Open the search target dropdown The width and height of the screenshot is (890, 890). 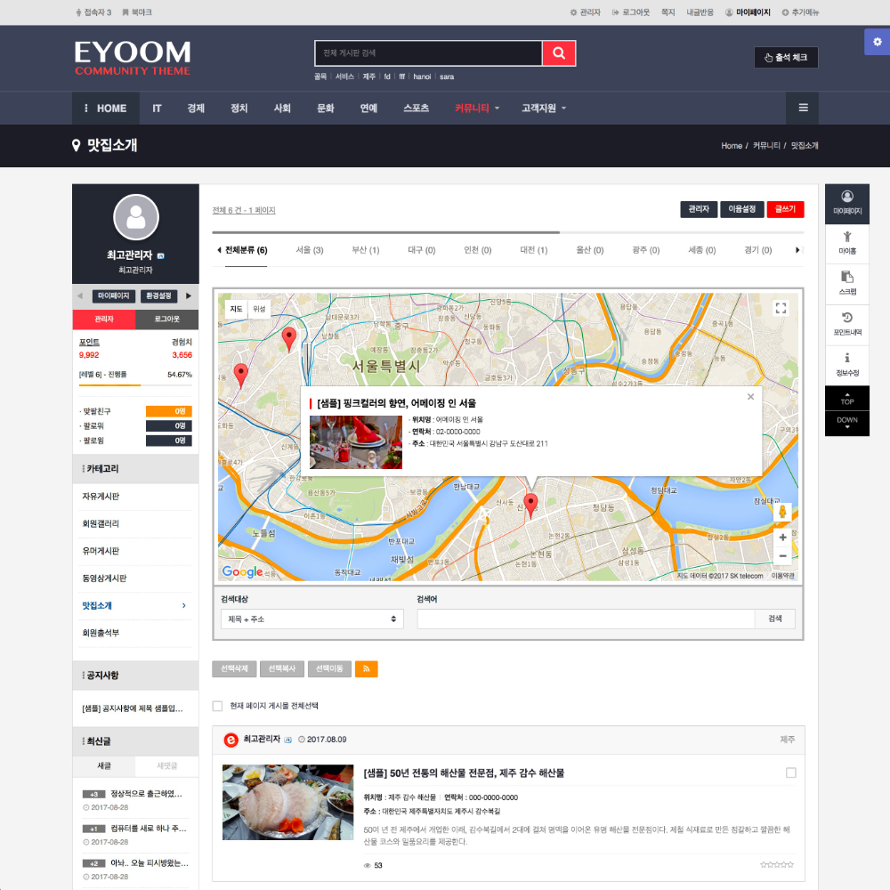point(311,619)
